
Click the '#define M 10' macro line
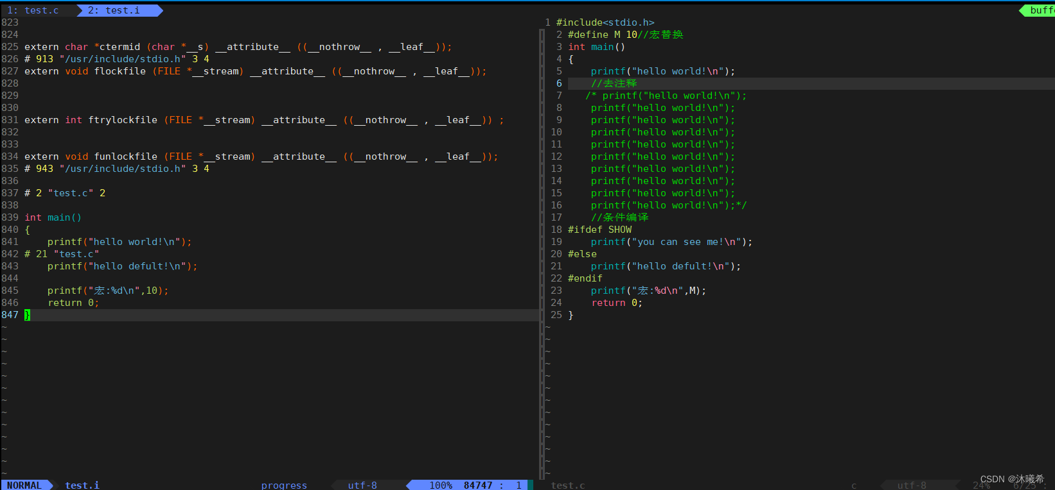pyautogui.click(x=625, y=35)
